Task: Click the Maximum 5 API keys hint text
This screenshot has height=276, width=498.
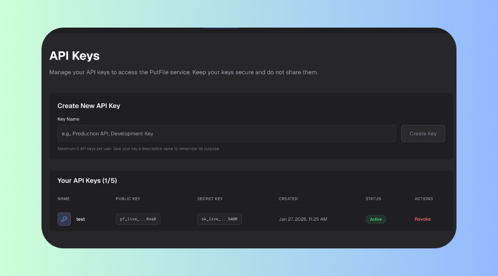Action: pos(138,148)
